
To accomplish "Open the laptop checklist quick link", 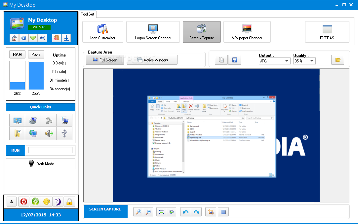I will tap(64, 120).
